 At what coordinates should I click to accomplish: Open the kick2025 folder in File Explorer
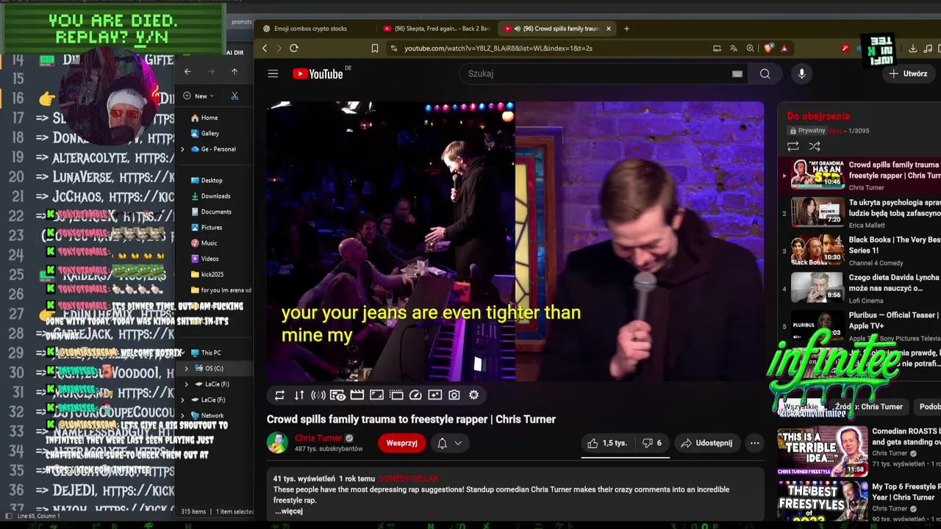(x=207, y=275)
